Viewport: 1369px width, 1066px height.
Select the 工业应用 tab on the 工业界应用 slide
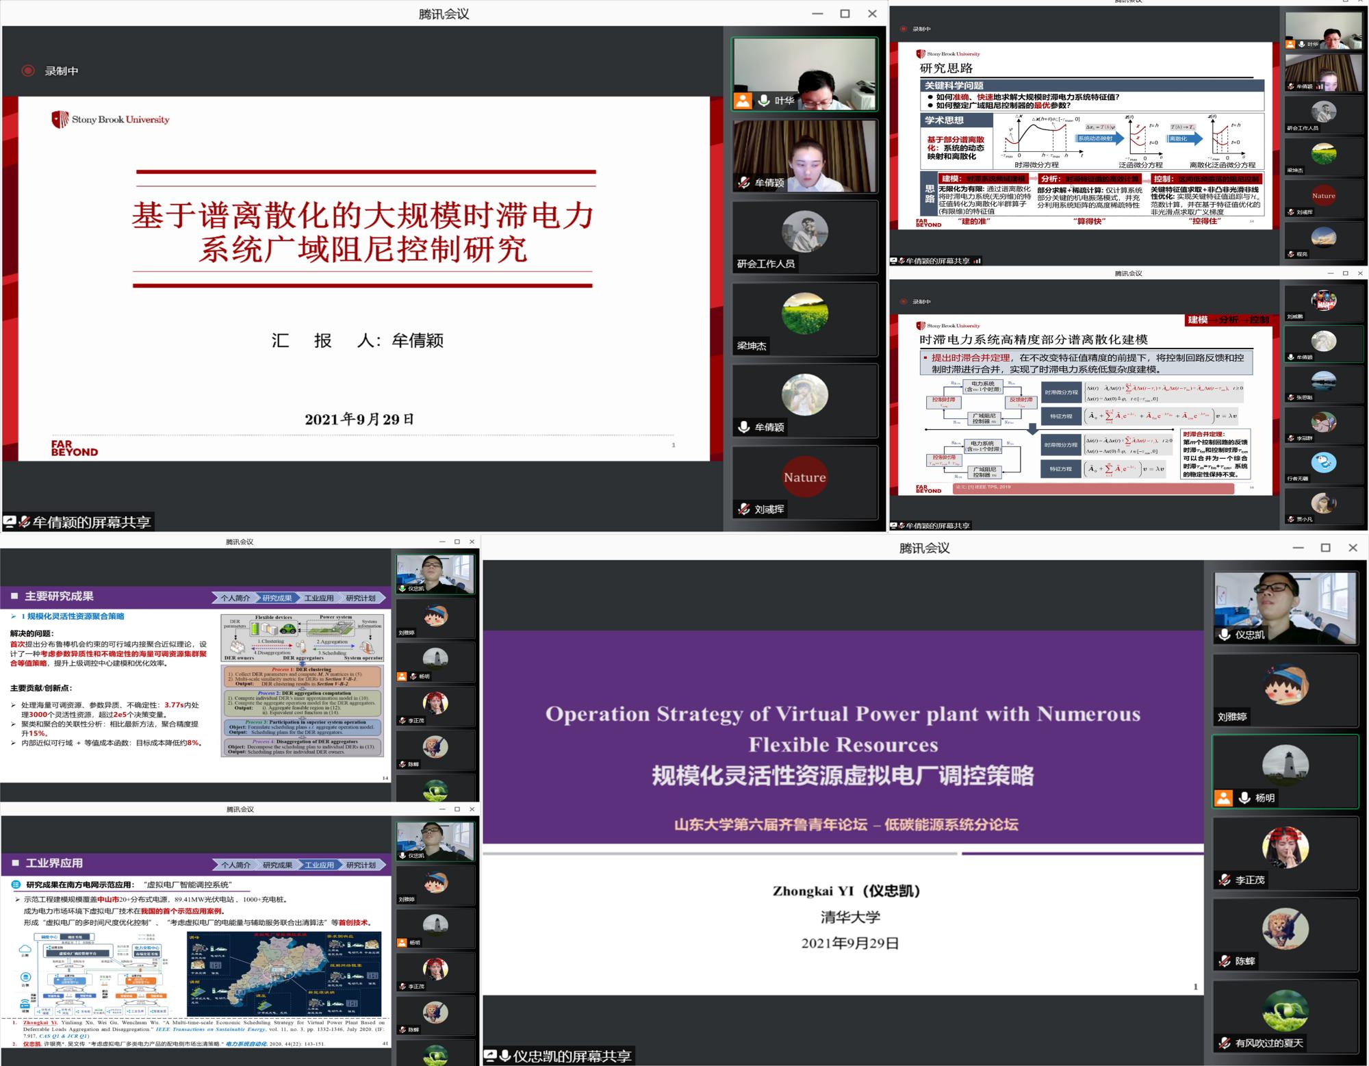(319, 865)
